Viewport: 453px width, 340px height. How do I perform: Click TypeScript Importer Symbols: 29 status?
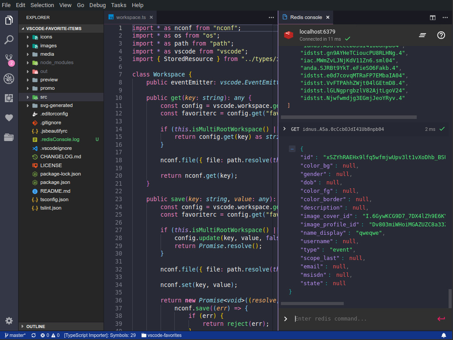(x=100, y=335)
